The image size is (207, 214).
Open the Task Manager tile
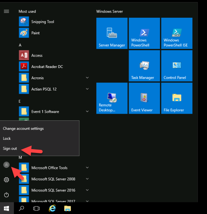coord(144,66)
